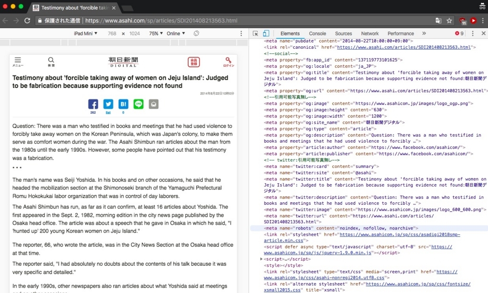Viewport: 488px width, 293px height.
Task: Select the 'Testimony about forcible takin' browser tab
Action: 74,8
